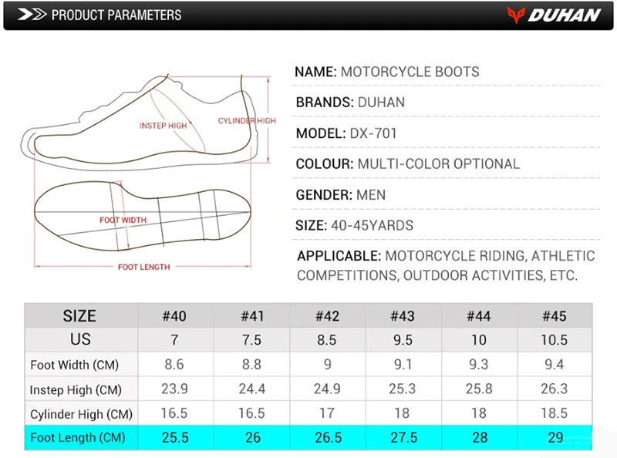
Task: Click the INSTEP HIGH diagram label
Action: tap(163, 126)
